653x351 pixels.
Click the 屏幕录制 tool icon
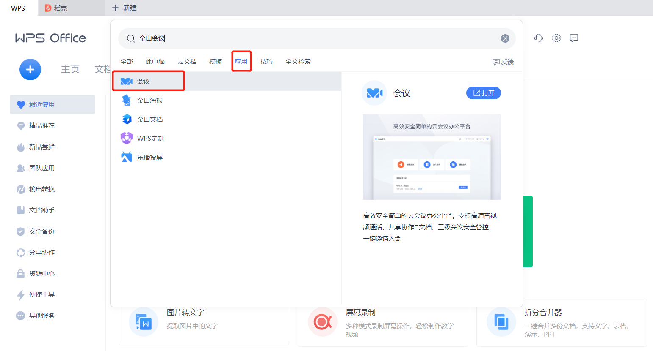pos(323,322)
